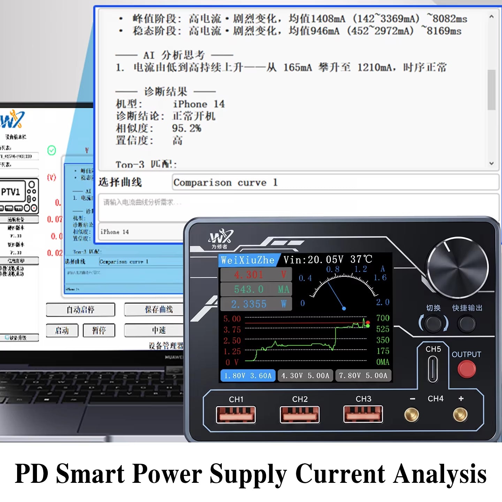Screen dimensions: 502x502
Task: Click the '机型: iPhone 14' line
Action: (170, 104)
